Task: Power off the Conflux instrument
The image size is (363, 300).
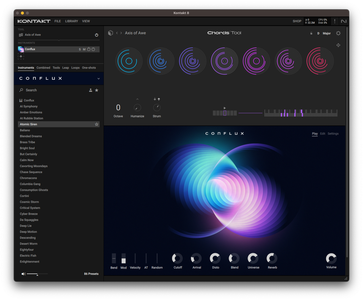Action: 89,49
